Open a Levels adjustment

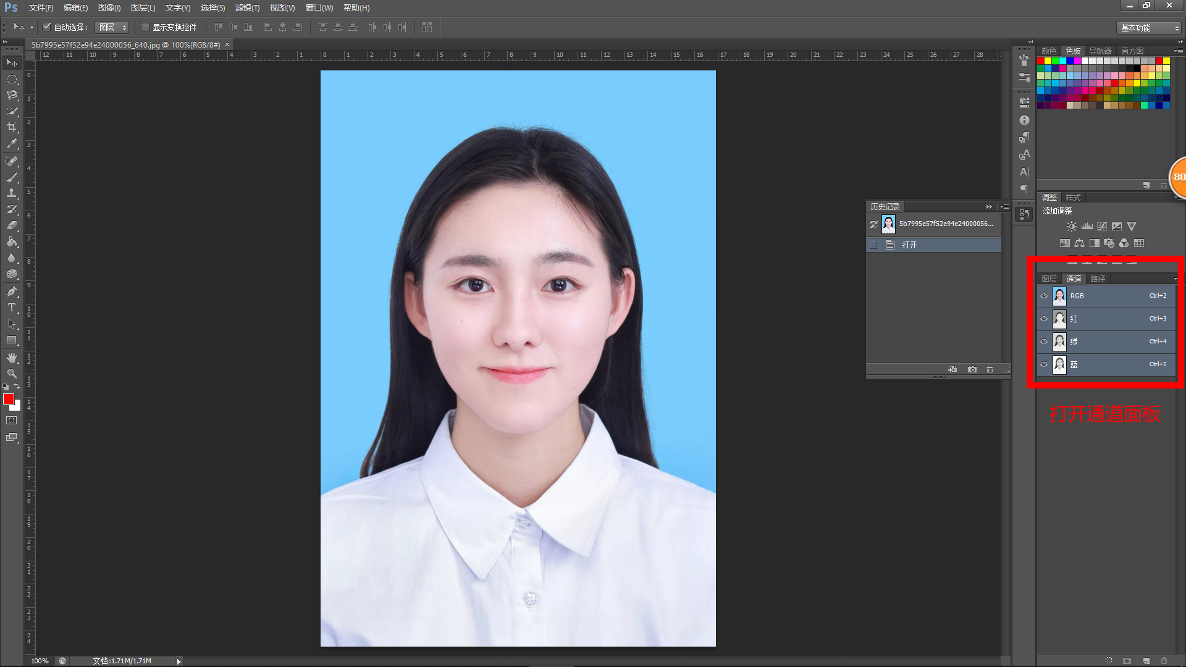tap(1087, 226)
